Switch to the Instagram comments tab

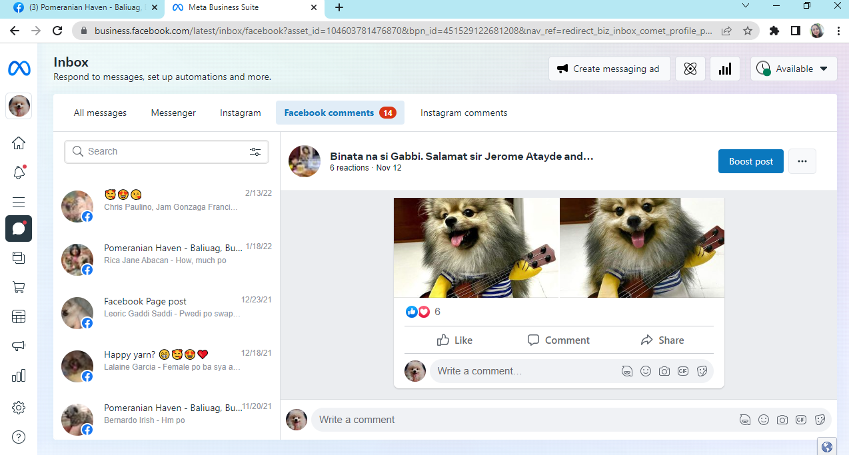pos(464,113)
